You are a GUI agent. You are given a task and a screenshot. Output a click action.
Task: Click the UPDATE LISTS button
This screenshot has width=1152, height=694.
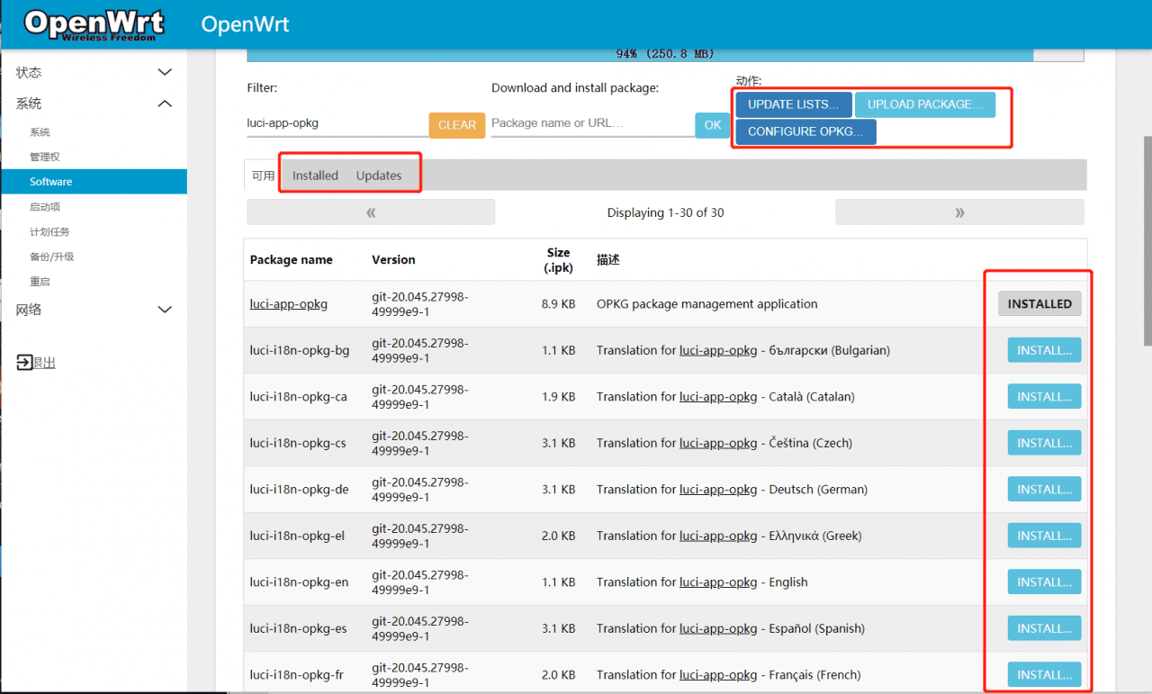792,104
